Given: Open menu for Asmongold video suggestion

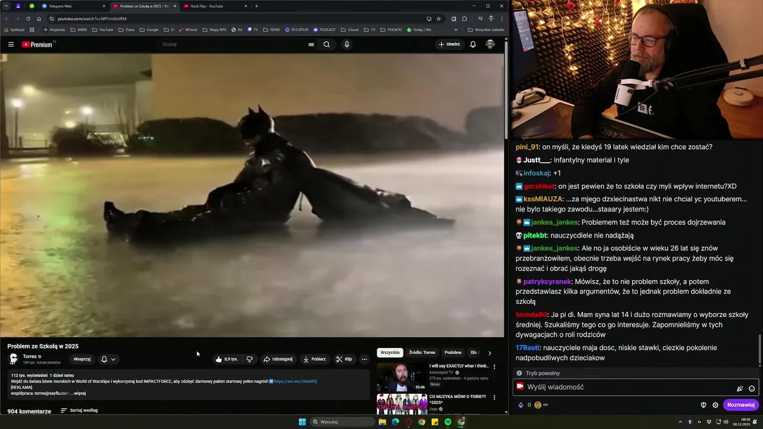Looking at the screenshot, I should 494,366.
